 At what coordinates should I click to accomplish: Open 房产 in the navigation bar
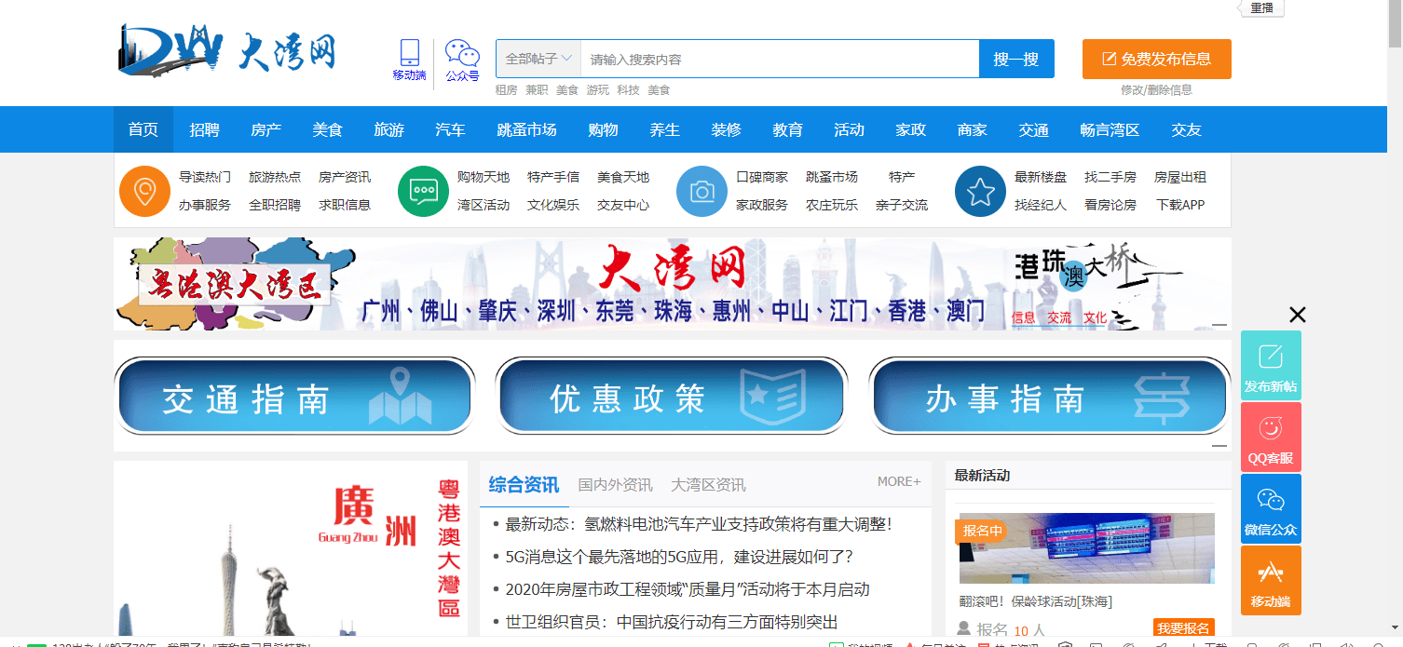(266, 129)
